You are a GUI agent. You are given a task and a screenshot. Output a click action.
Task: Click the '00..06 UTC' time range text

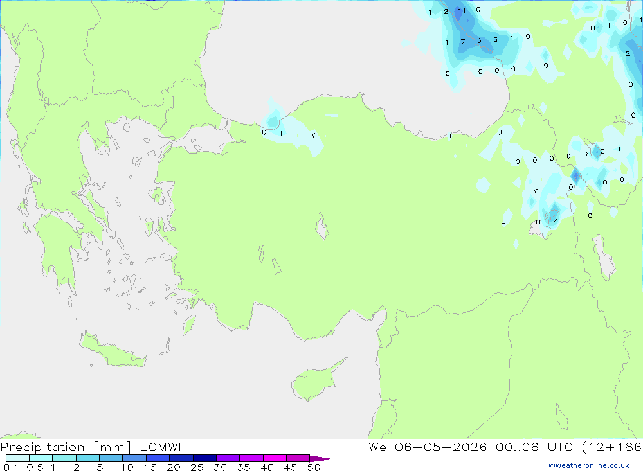pyautogui.click(x=534, y=447)
